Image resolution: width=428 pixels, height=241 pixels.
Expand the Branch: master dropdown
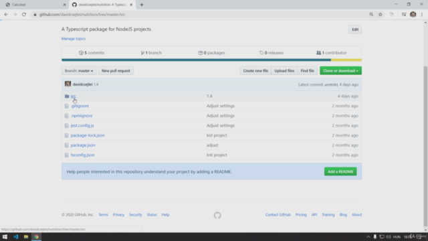pos(79,71)
